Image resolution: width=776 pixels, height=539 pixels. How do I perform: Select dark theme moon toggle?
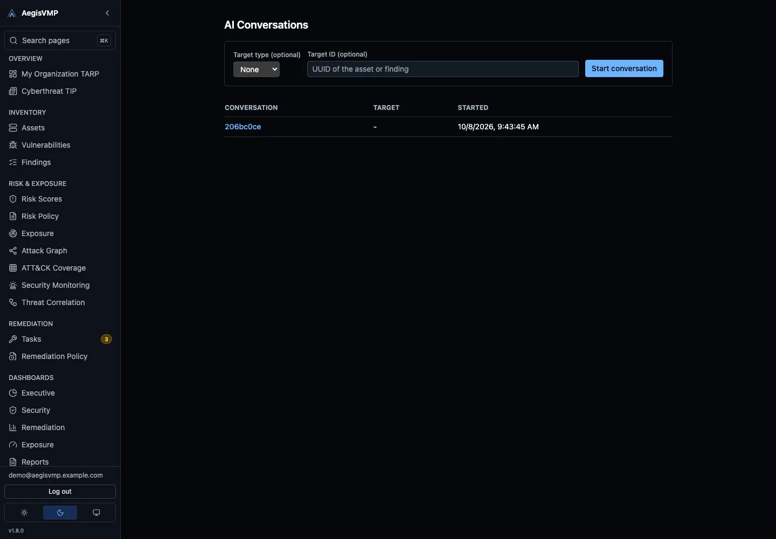click(60, 513)
